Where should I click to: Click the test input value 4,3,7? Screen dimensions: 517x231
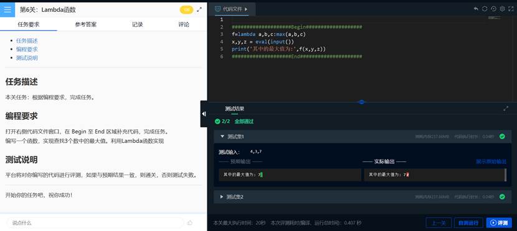coord(256,152)
